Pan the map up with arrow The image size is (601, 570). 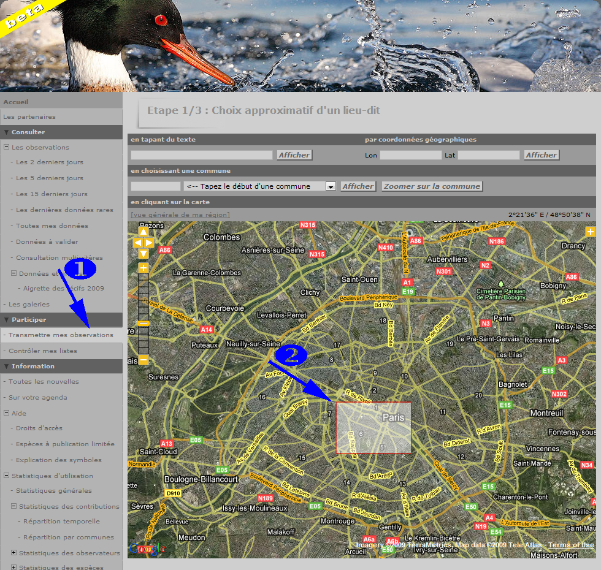tap(144, 232)
